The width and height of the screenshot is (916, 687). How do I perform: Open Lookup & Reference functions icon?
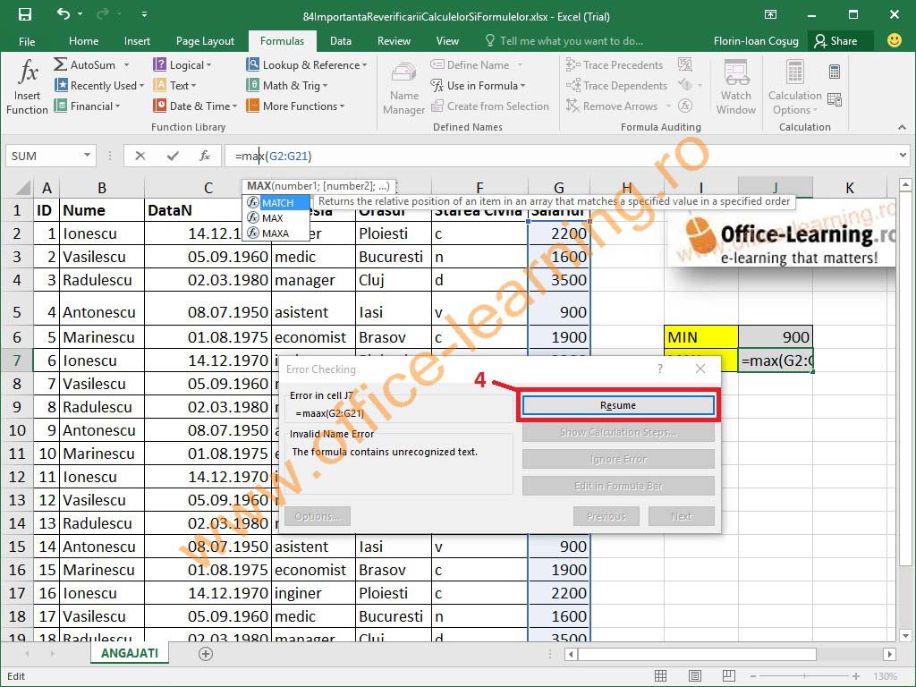253,64
